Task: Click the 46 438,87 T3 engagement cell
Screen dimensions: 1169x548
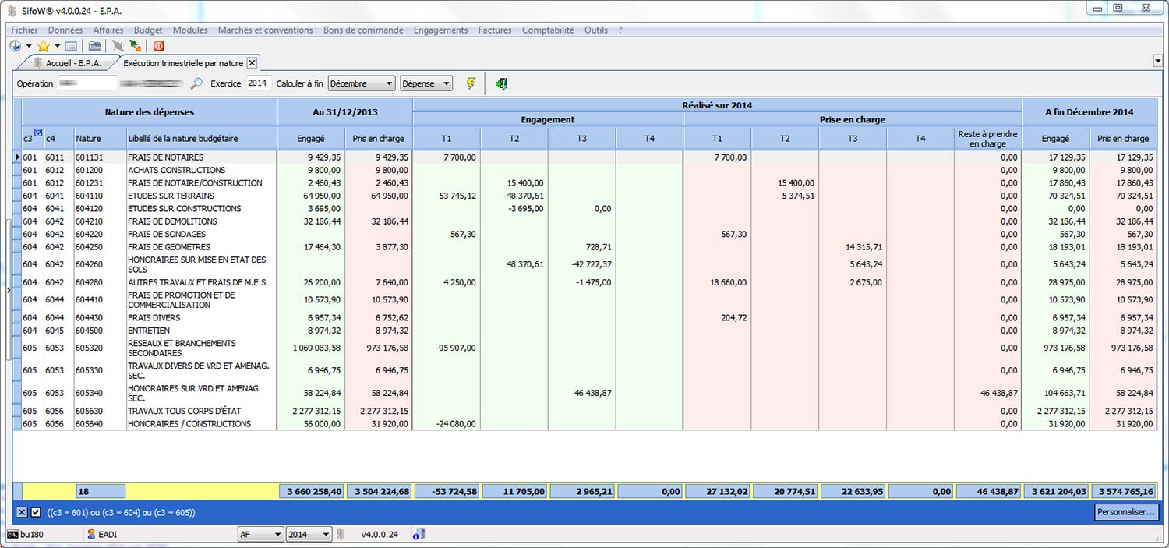Action: coord(582,393)
